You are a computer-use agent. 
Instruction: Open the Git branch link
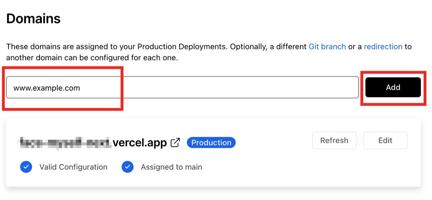(x=327, y=47)
